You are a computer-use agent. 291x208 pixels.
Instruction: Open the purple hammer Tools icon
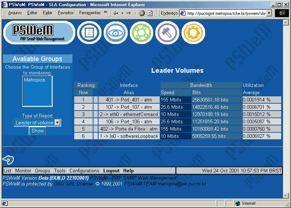[167, 33]
